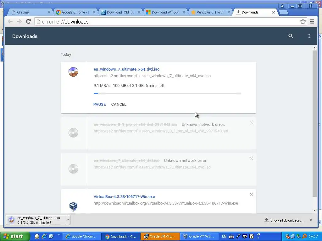Switch to second Oracle VM Virt... taskbar button
Image resolution: width=322 pixels, height=241 pixels.
199,236
